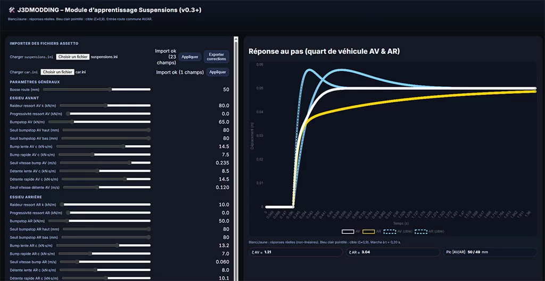
Task: Click the Seuil vitesse bump AV slider handle
Action: point(129,163)
